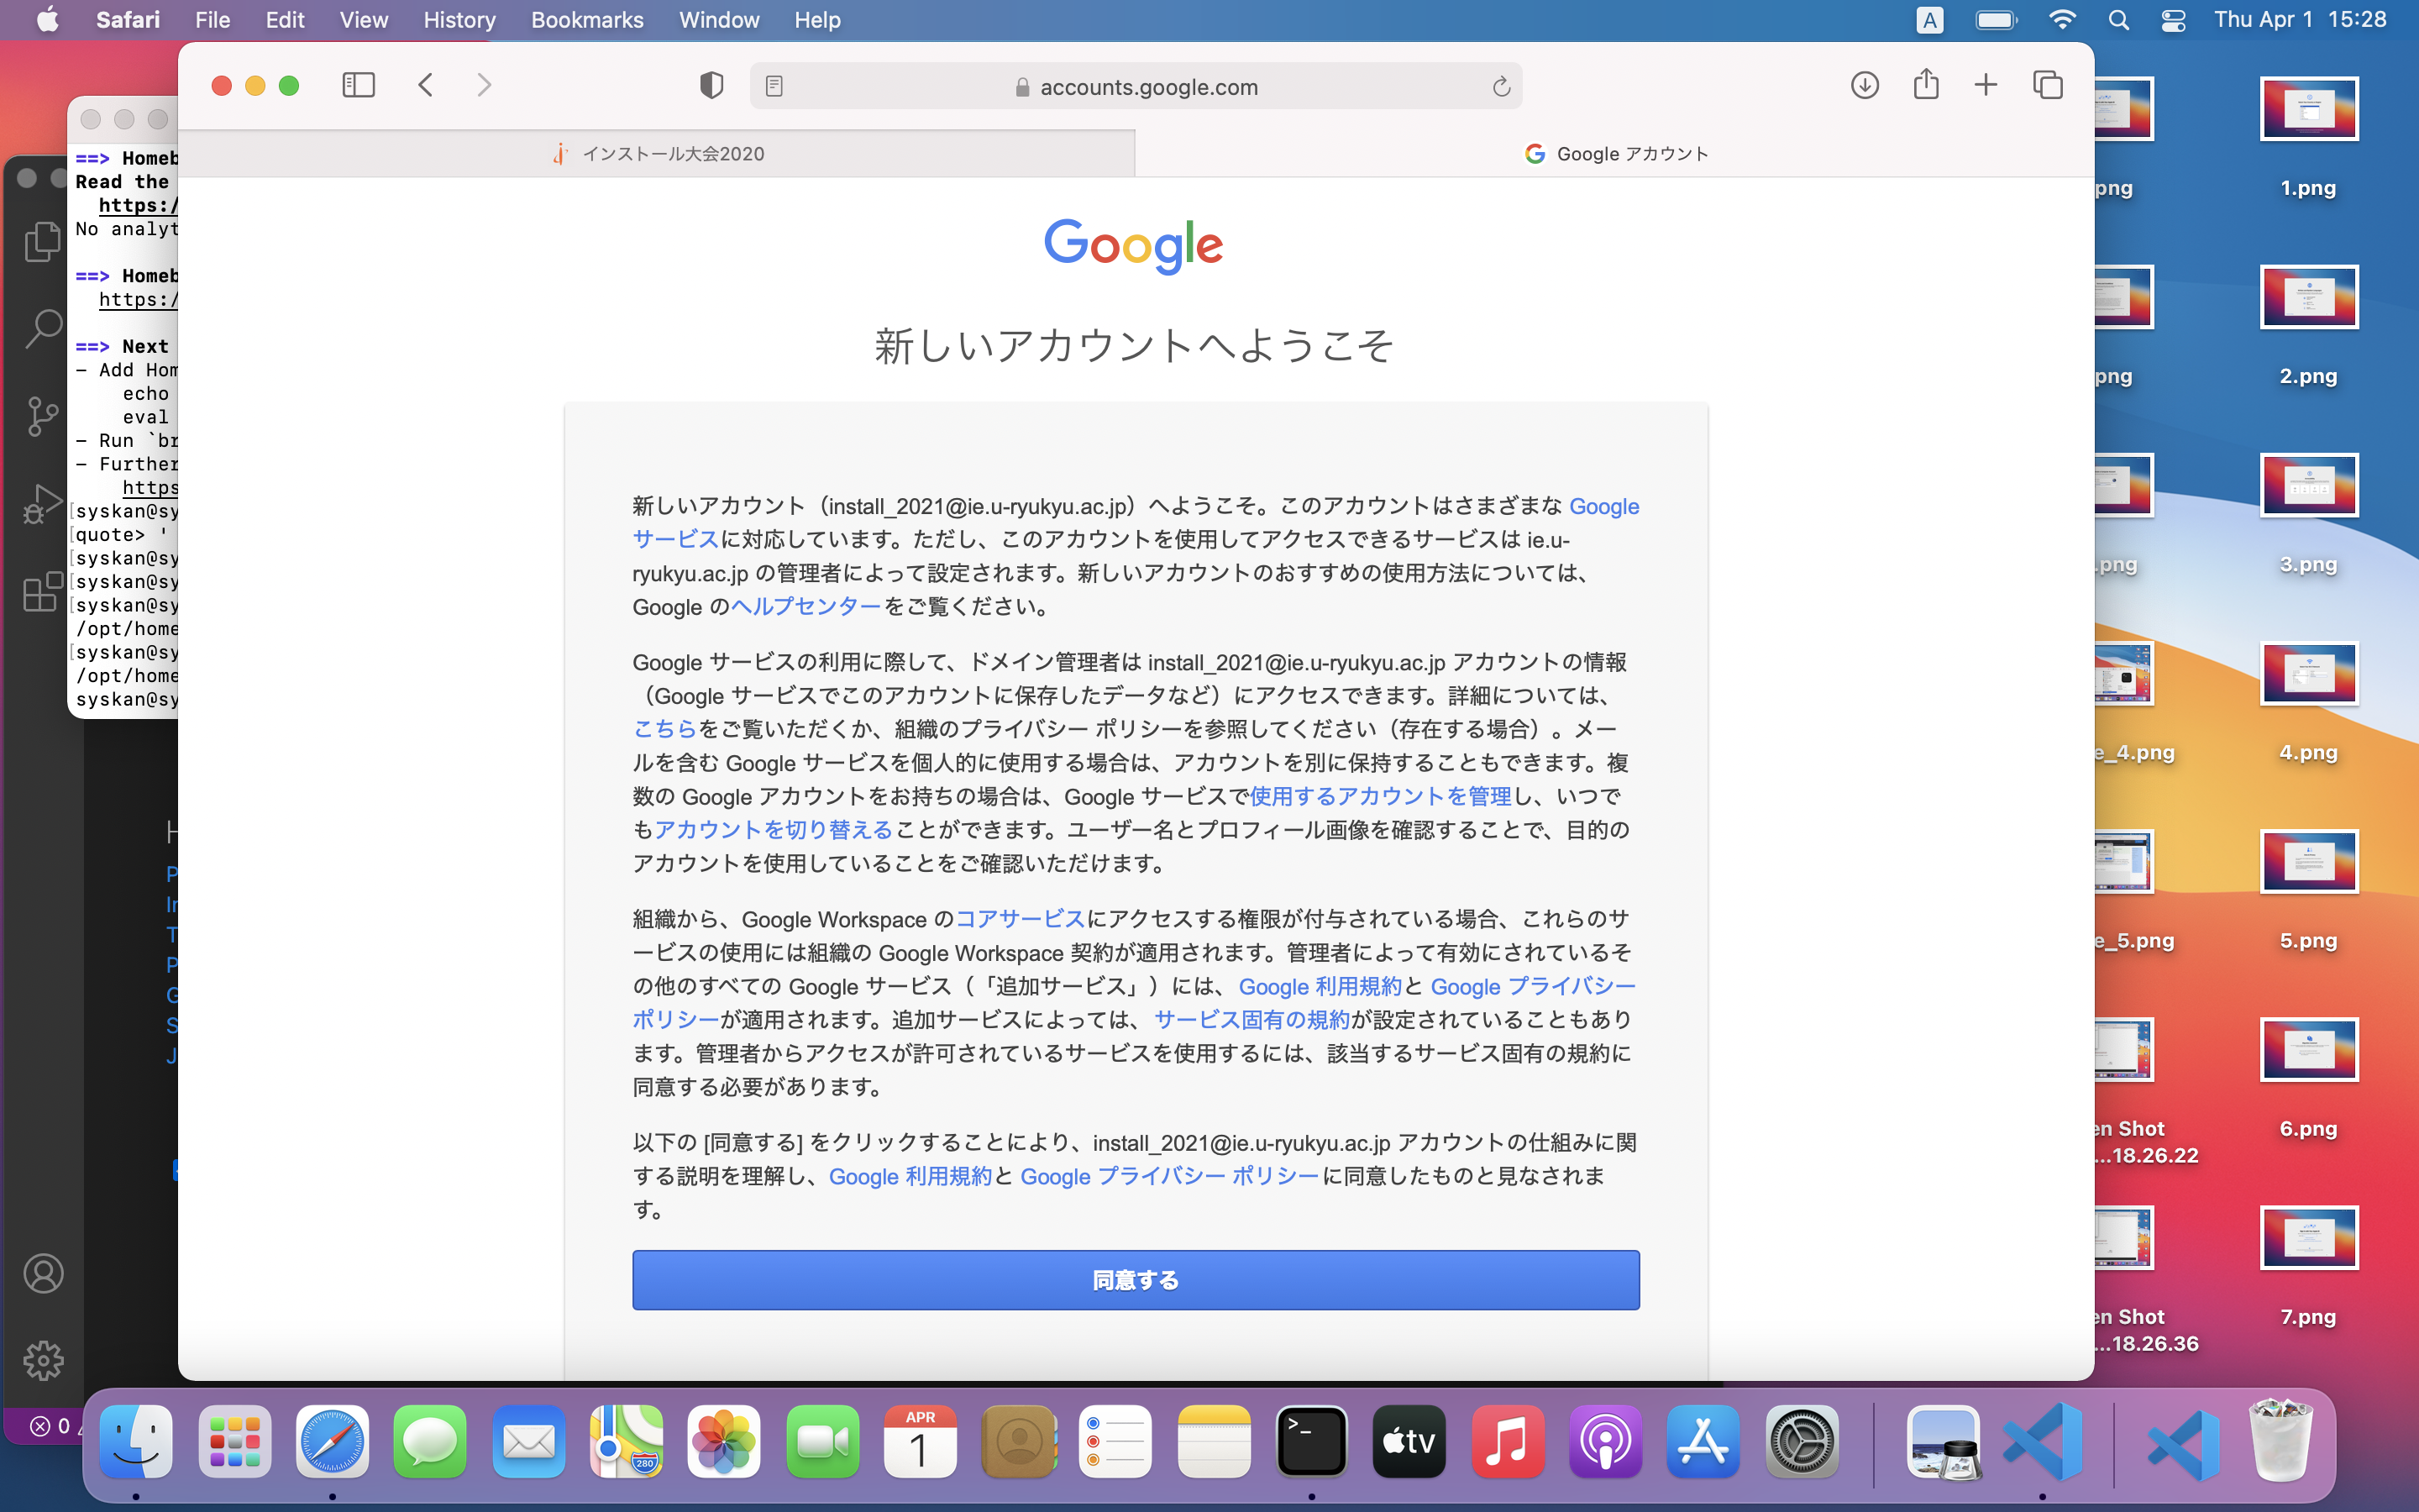Open the privacy report shield icon

click(x=711, y=86)
